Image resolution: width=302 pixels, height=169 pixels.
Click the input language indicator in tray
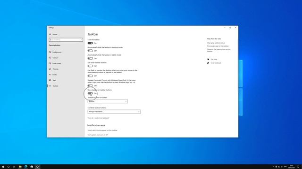pos(285,167)
